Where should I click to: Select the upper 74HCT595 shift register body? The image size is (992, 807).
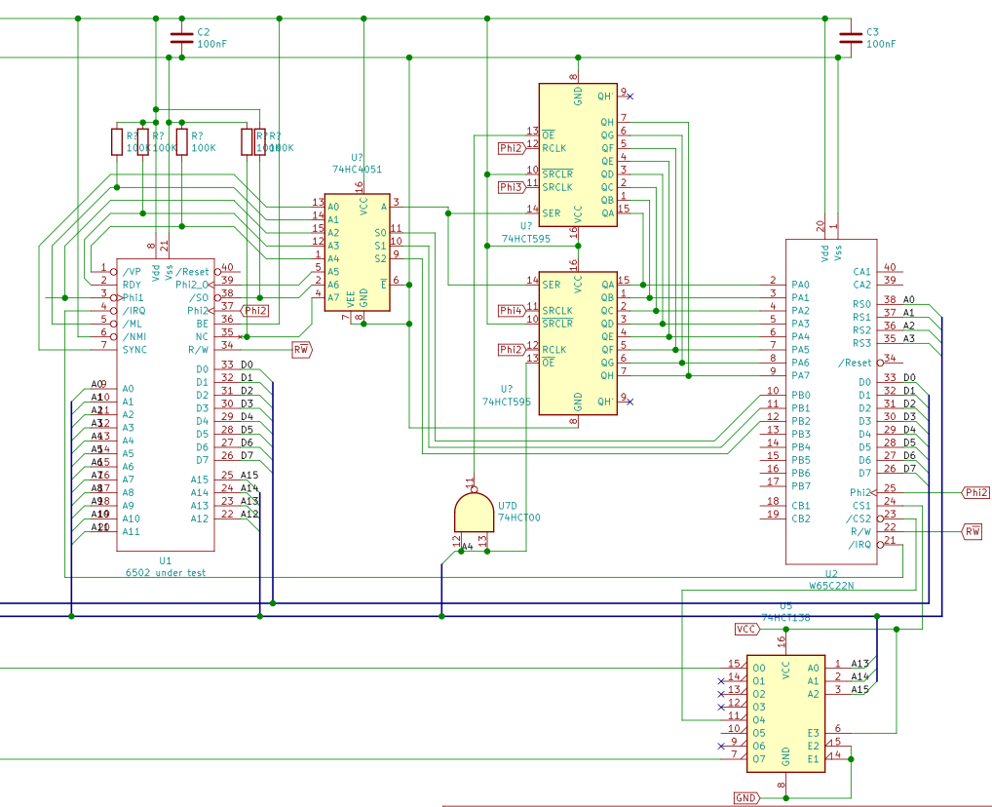click(x=578, y=155)
